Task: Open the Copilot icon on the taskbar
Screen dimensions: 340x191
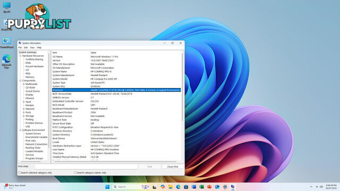Action: pos(163,187)
